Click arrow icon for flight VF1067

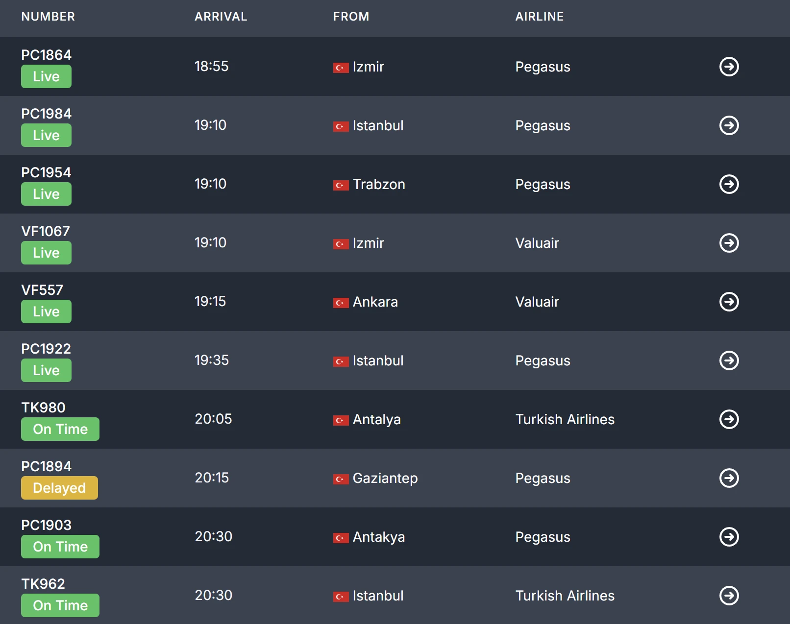coord(729,243)
